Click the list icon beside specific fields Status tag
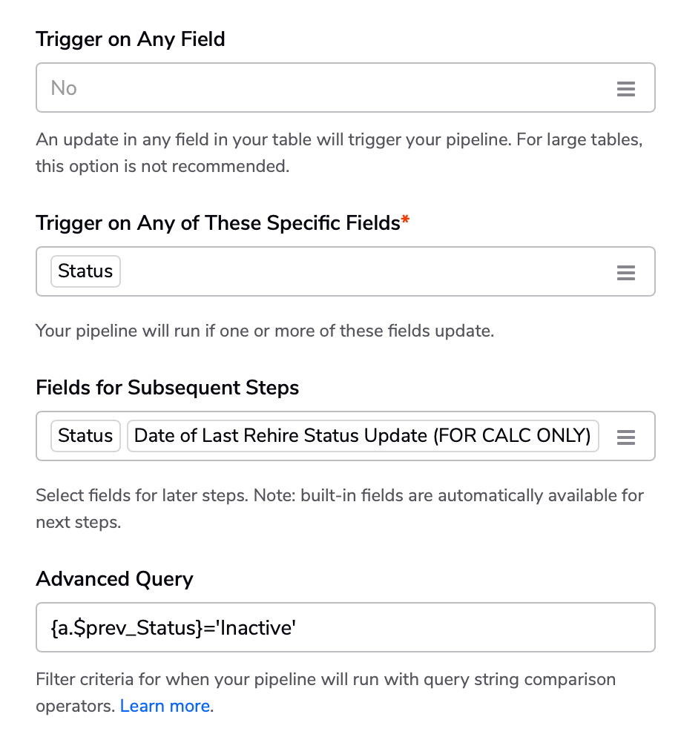The width and height of the screenshot is (681, 737). pos(625,272)
